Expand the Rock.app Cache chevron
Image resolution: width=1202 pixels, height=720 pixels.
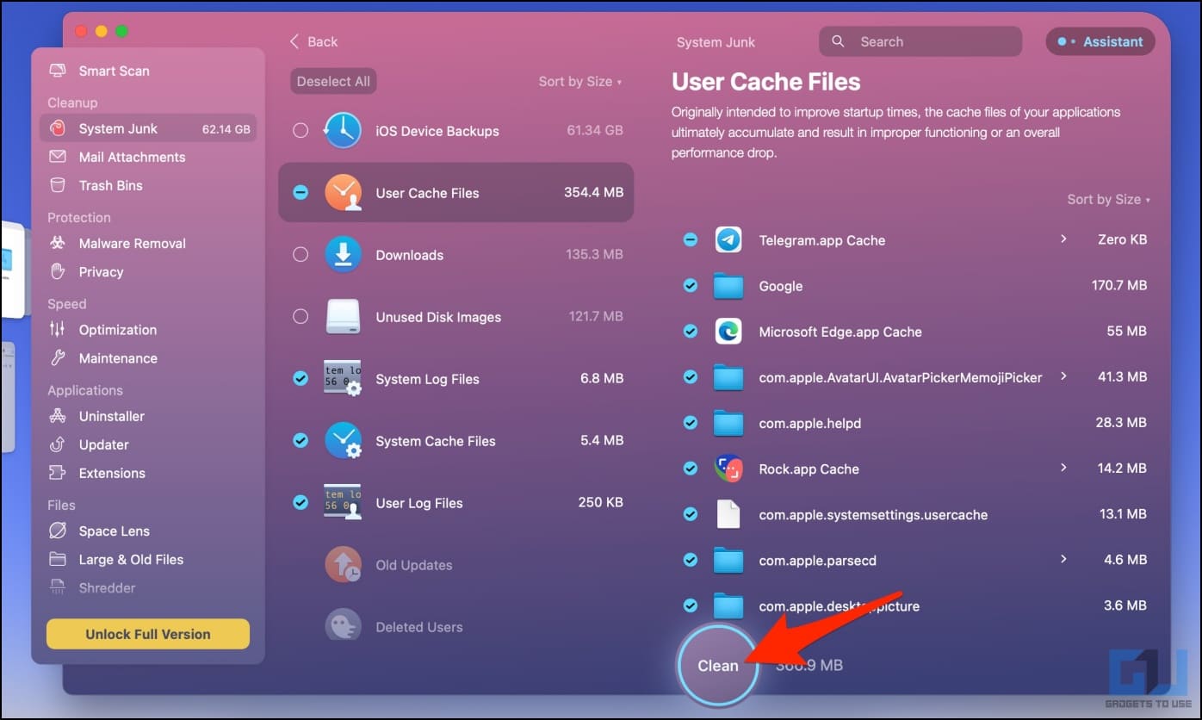[x=1063, y=468]
